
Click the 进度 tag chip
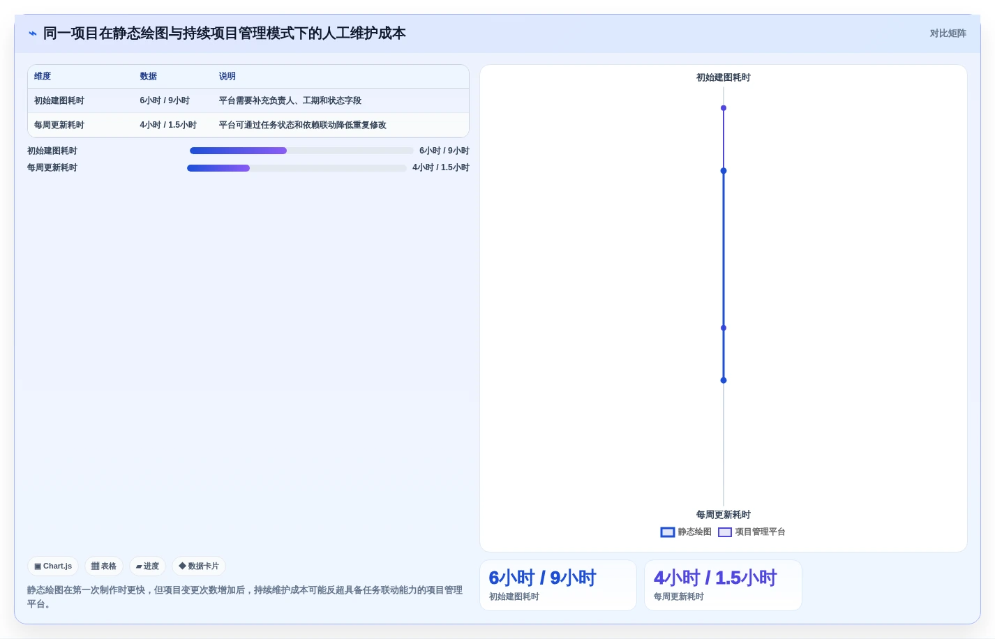click(x=147, y=566)
